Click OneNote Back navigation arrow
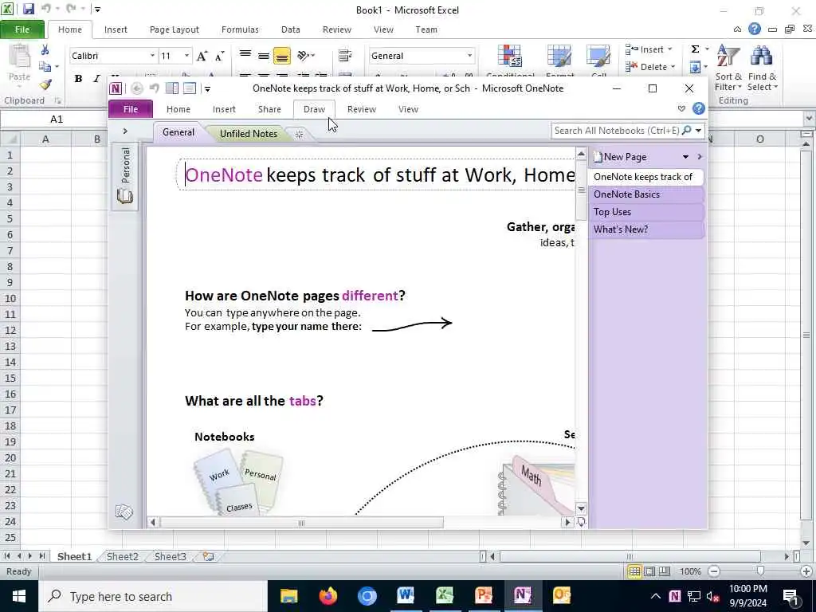Screen dimensions: 816x612 click(x=136, y=88)
